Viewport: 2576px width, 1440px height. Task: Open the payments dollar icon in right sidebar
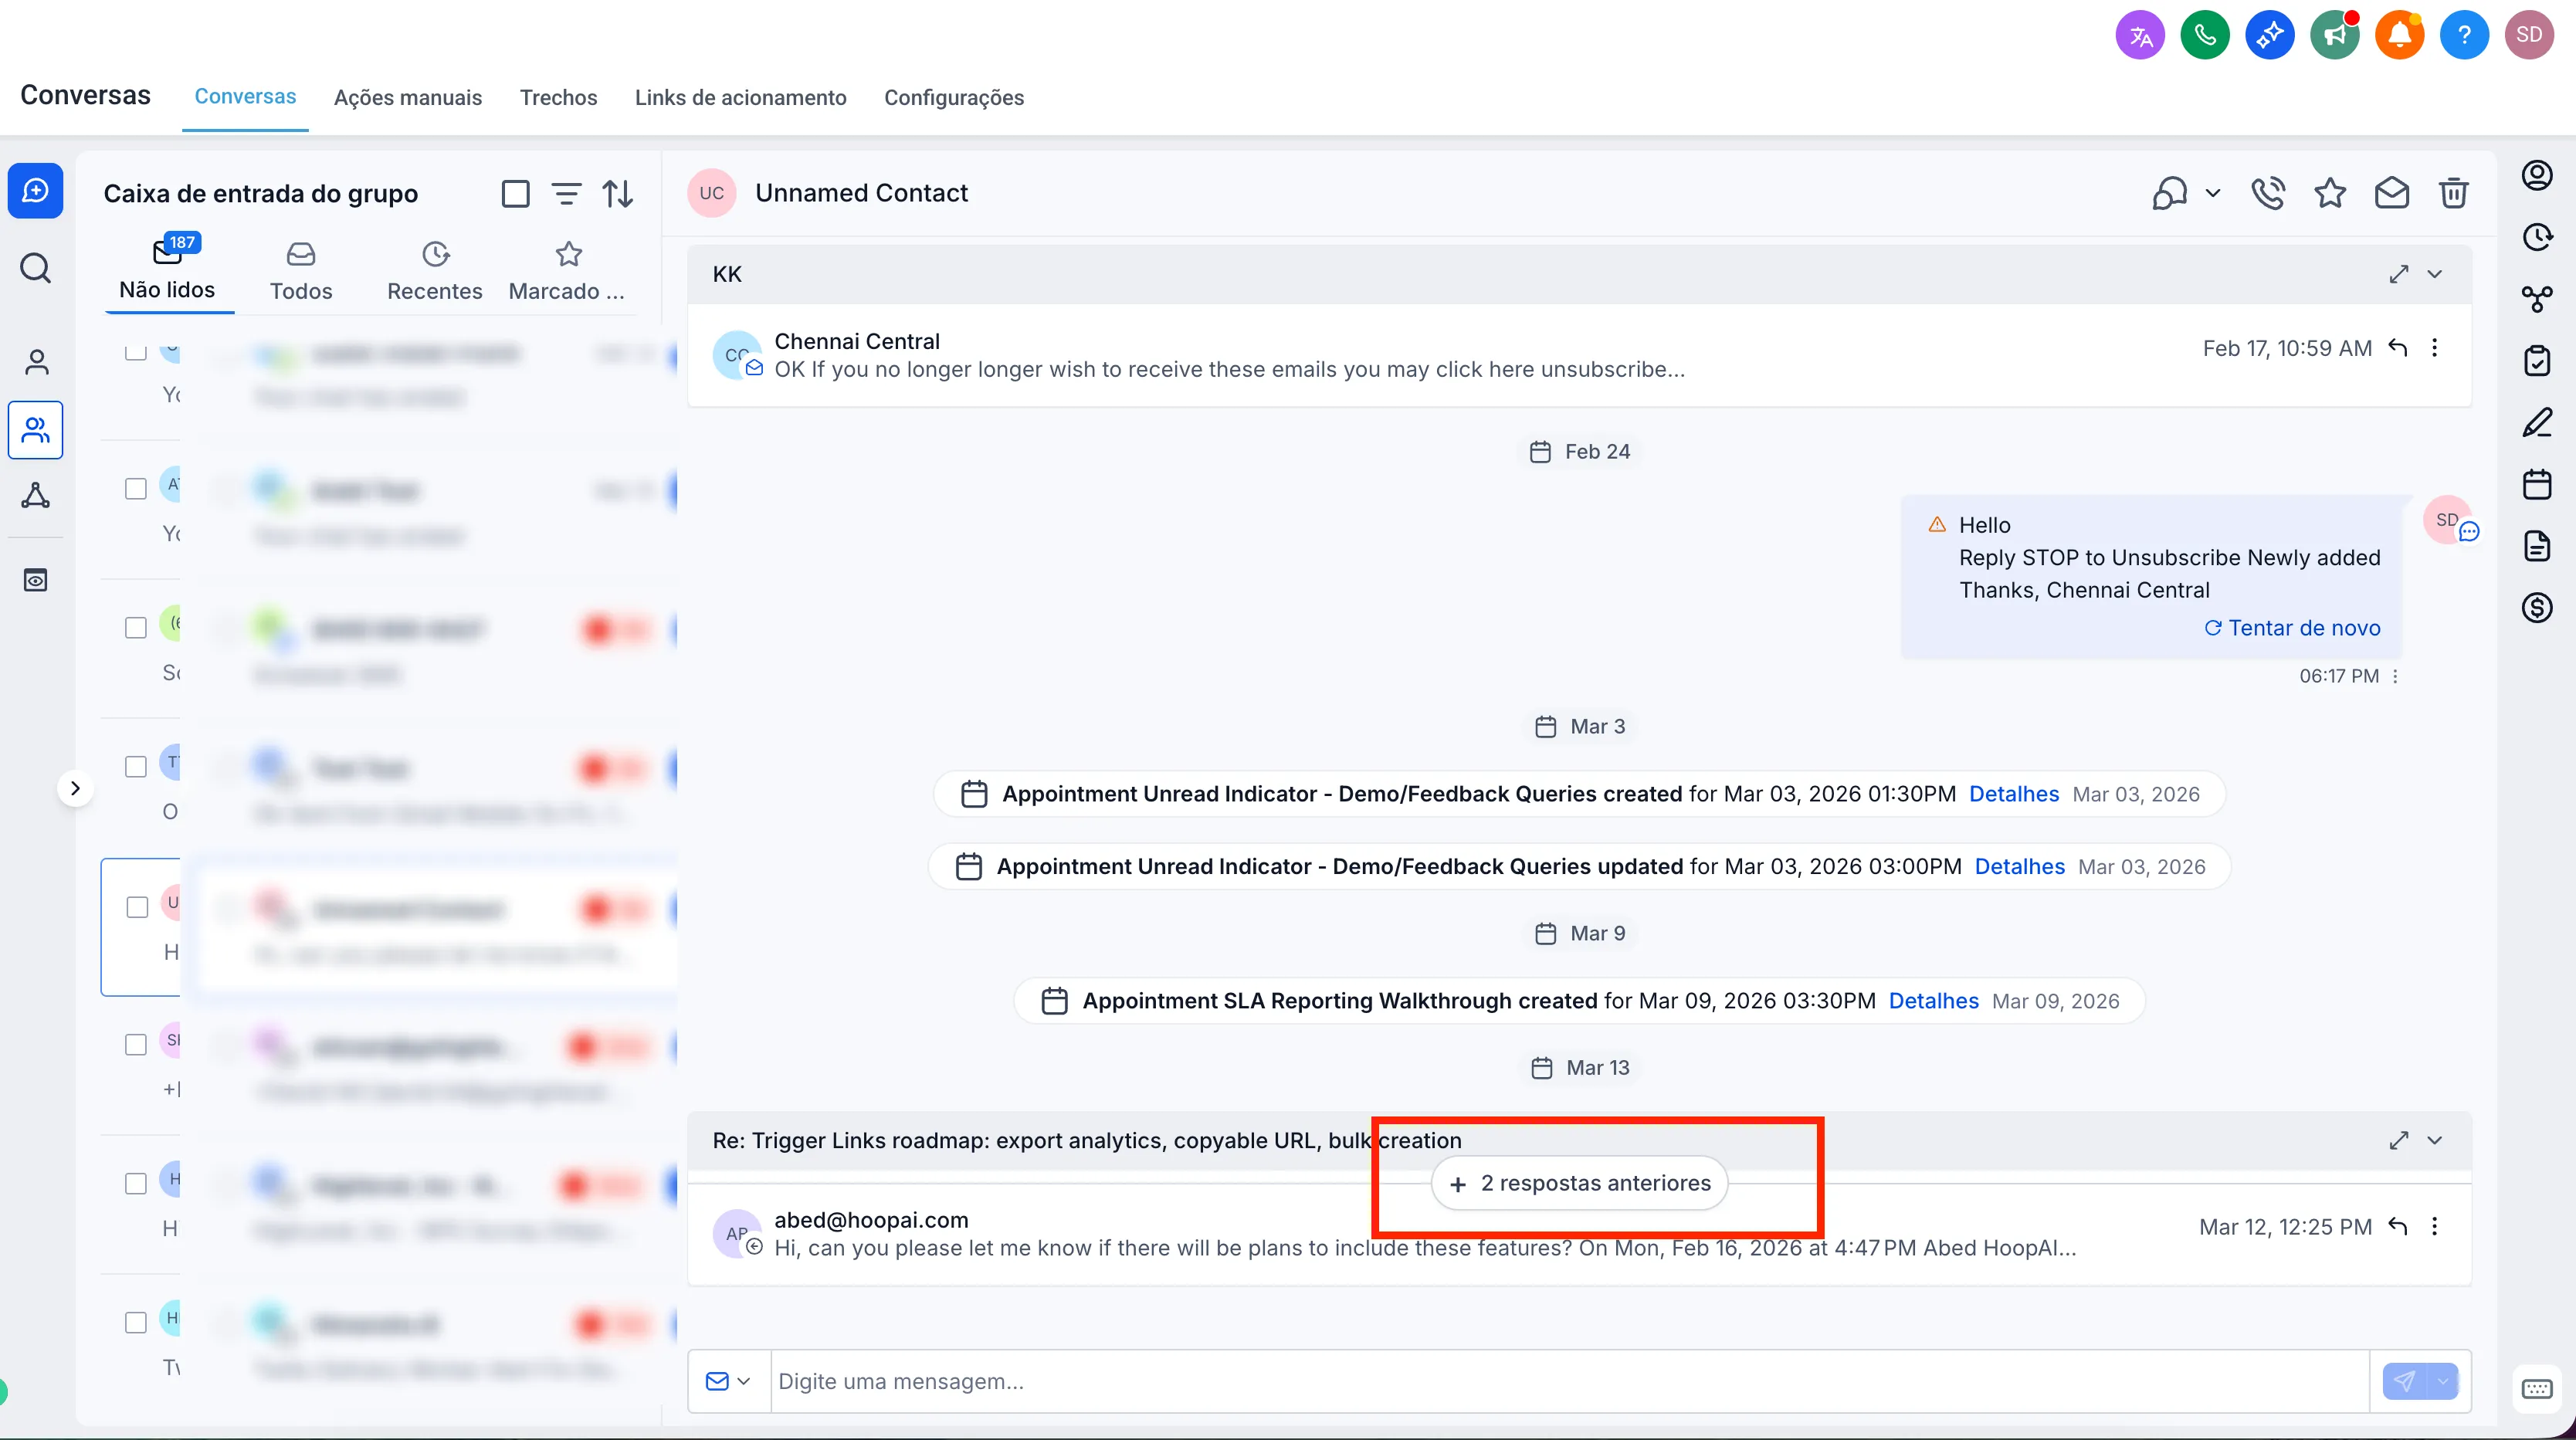point(2537,607)
